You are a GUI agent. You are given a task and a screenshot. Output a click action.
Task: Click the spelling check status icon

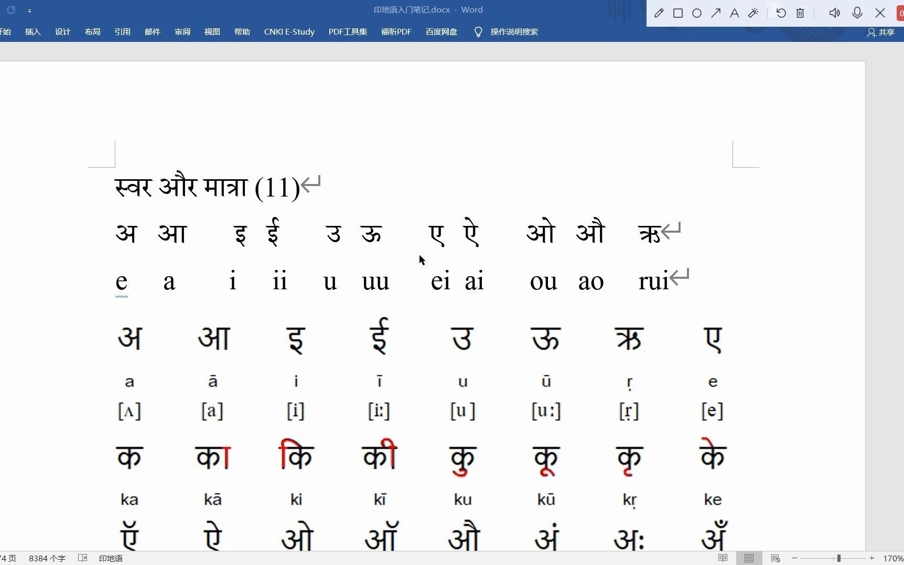pos(82,558)
